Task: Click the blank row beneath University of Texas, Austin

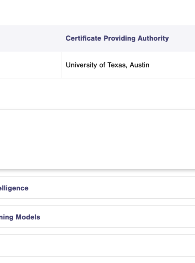Action: [97, 94]
